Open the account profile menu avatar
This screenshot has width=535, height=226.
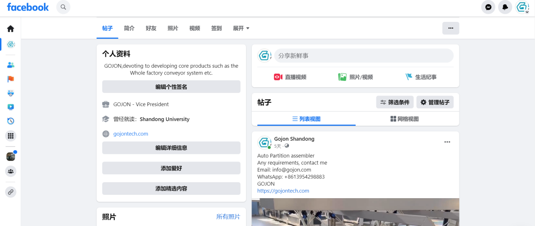(522, 7)
